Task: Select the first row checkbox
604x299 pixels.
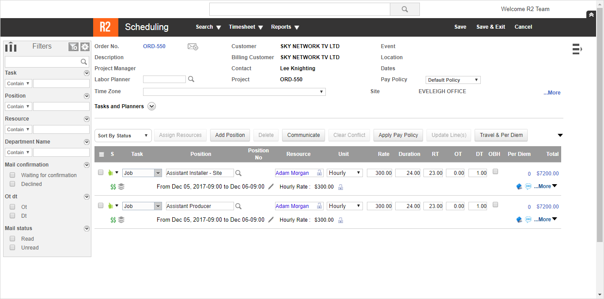Action: pyautogui.click(x=100, y=172)
